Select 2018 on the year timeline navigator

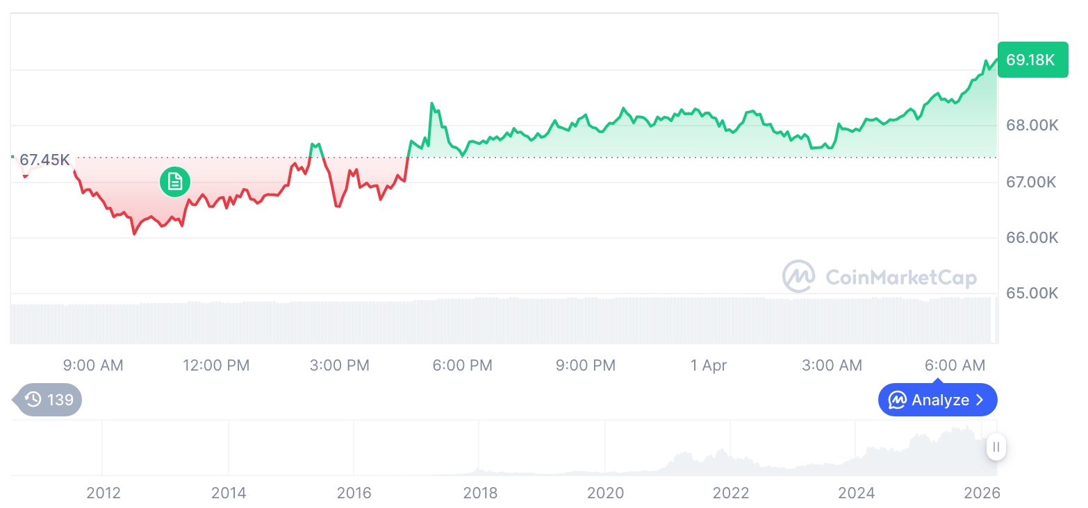480,493
